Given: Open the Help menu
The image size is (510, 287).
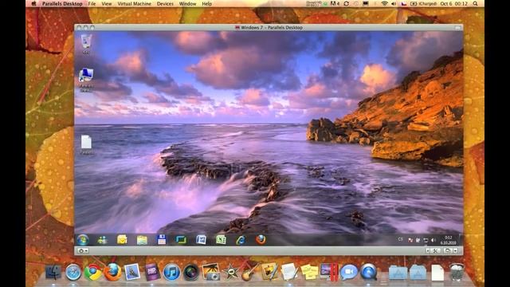Looking at the screenshot, I should click(207, 4).
